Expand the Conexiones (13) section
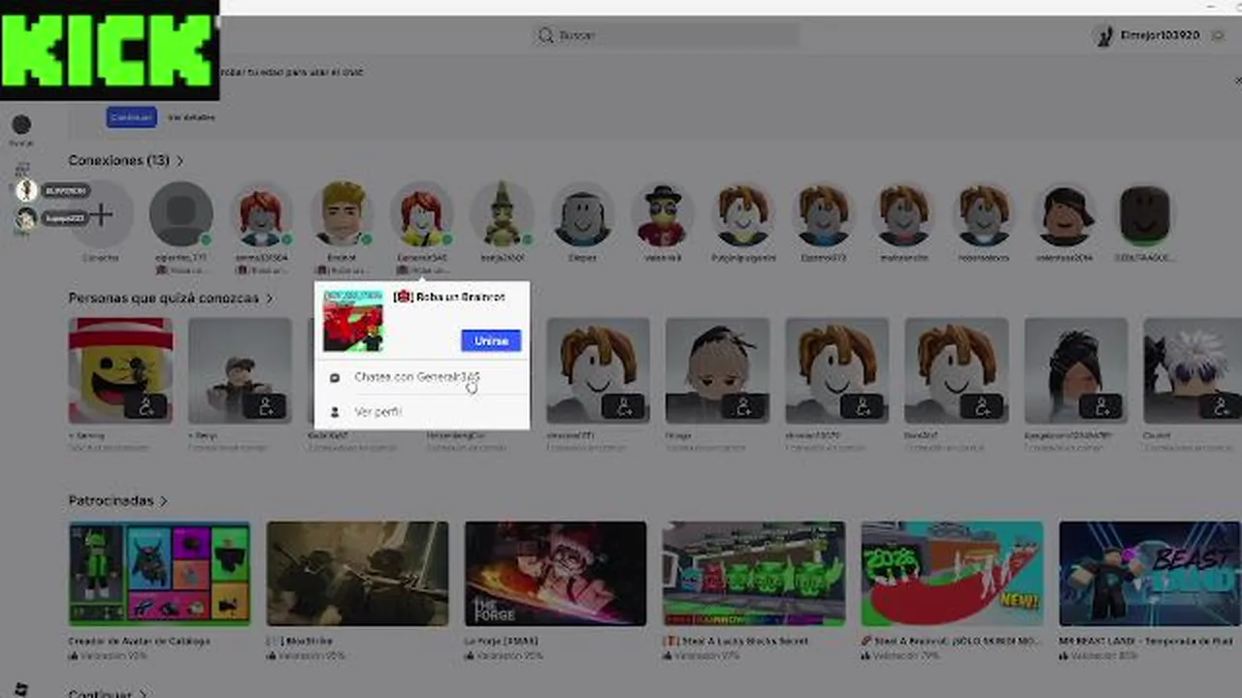The height and width of the screenshot is (698, 1242). click(126, 160)
